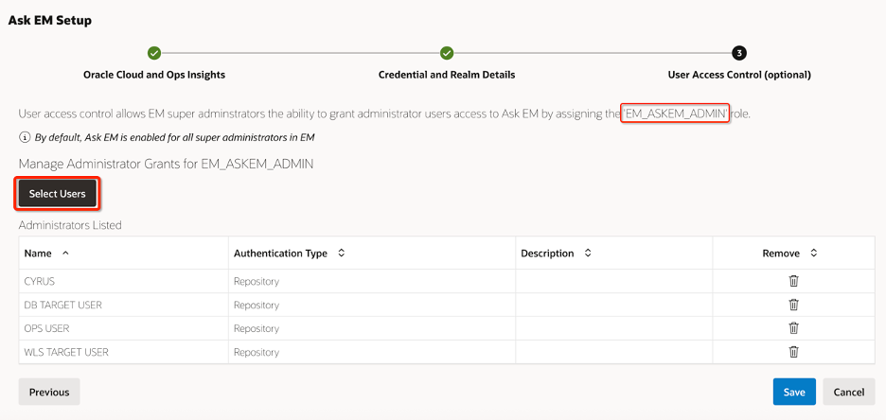Save the Ask EM setup
The width and height of the screenshot is (886, 420).
click(x=793, y=392)
